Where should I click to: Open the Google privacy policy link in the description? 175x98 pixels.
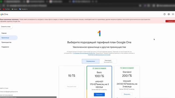99,55
